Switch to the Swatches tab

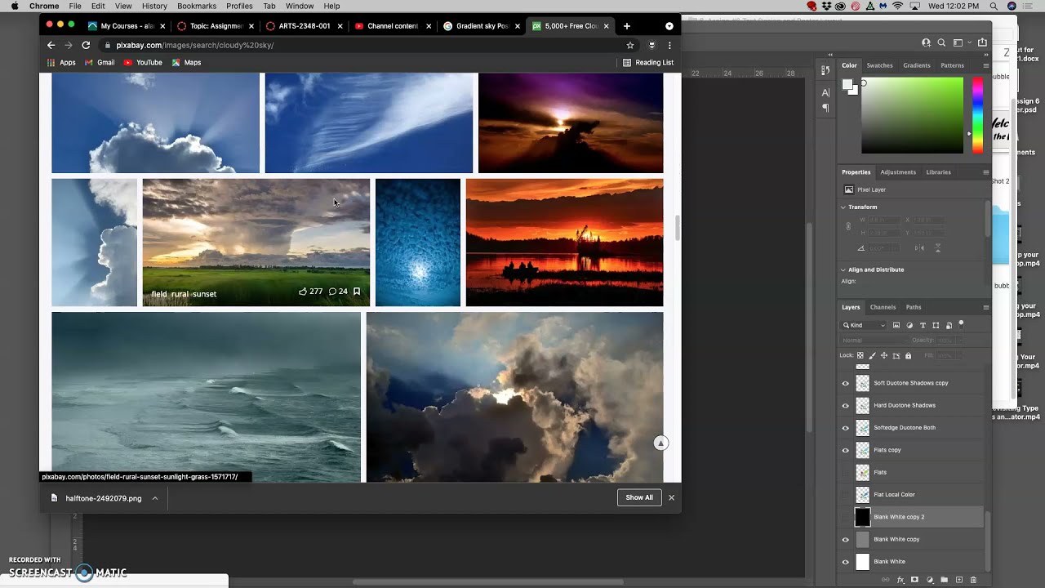[879, 65]
